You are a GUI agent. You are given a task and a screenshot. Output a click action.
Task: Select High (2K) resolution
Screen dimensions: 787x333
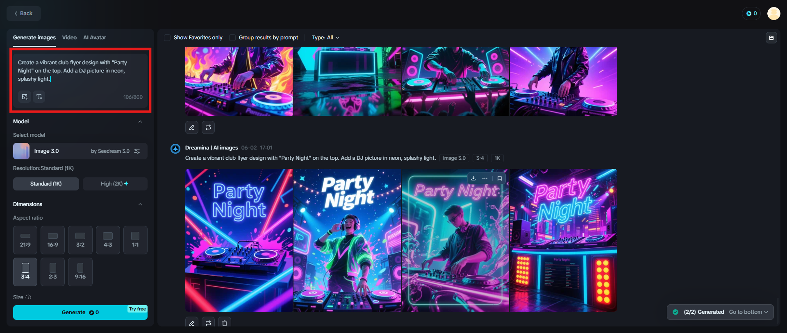(115, 184)
